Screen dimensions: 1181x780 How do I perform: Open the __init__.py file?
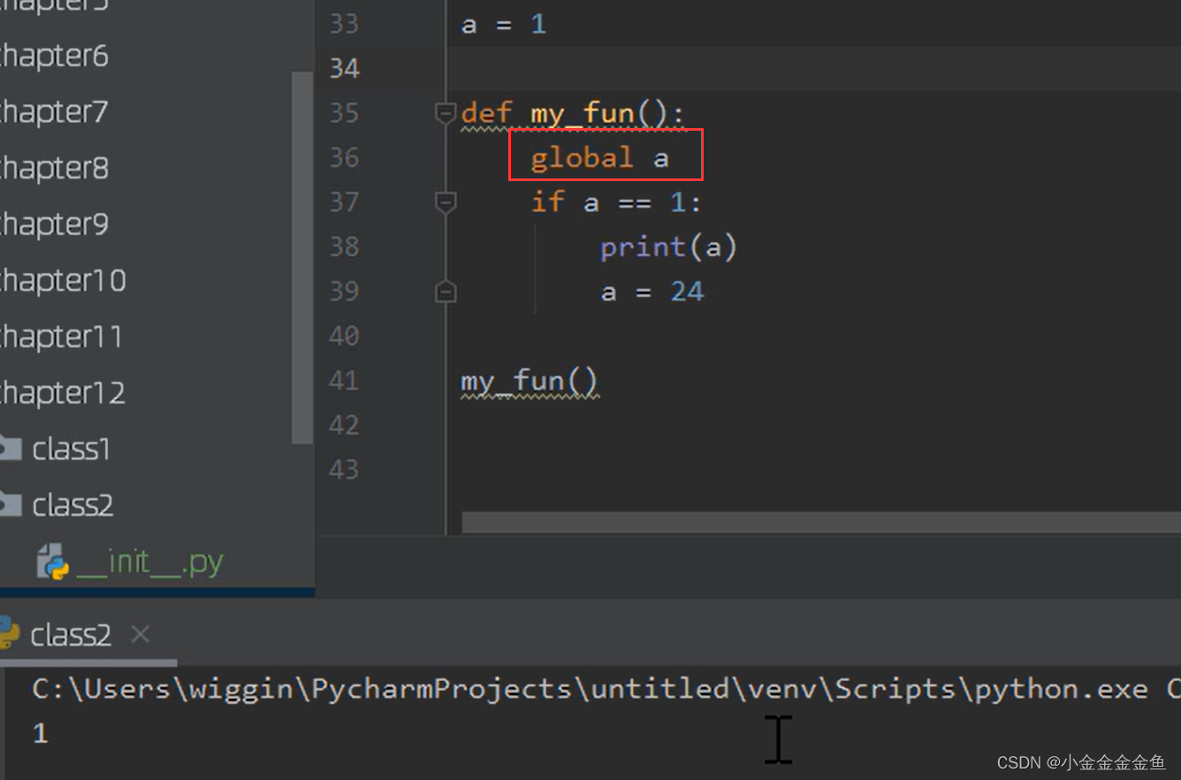coord(149,563)
